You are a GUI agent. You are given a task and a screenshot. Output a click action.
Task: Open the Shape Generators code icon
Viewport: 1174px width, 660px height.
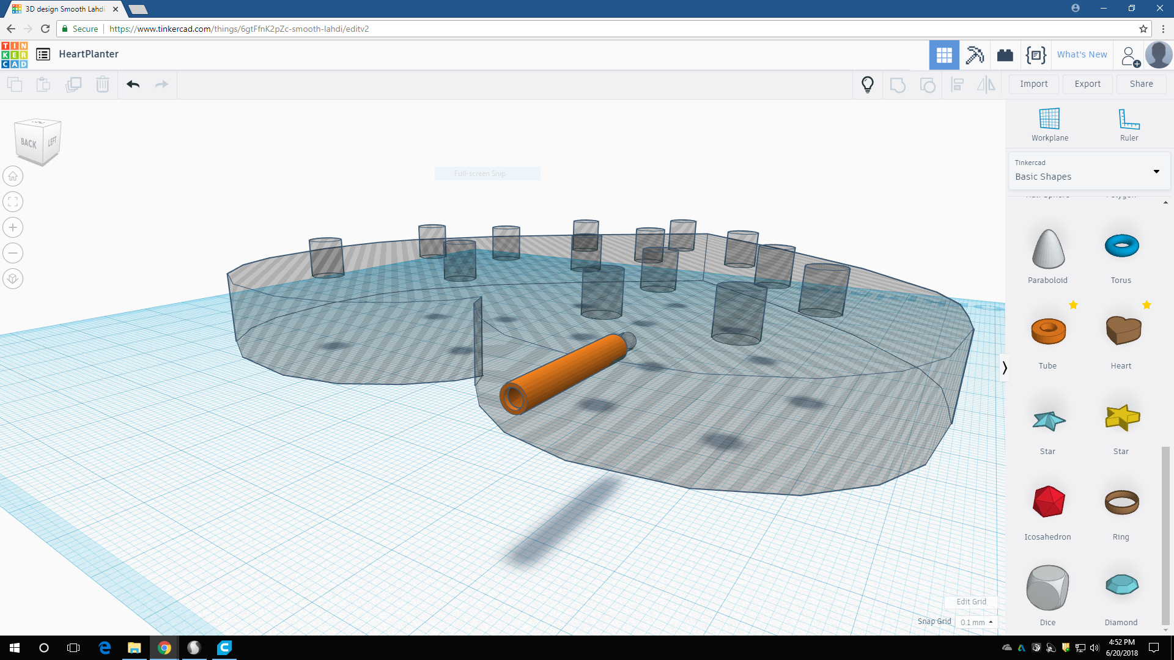coord(1036,55)
